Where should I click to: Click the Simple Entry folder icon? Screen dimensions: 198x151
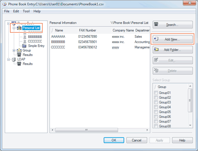tap(24, 46)
